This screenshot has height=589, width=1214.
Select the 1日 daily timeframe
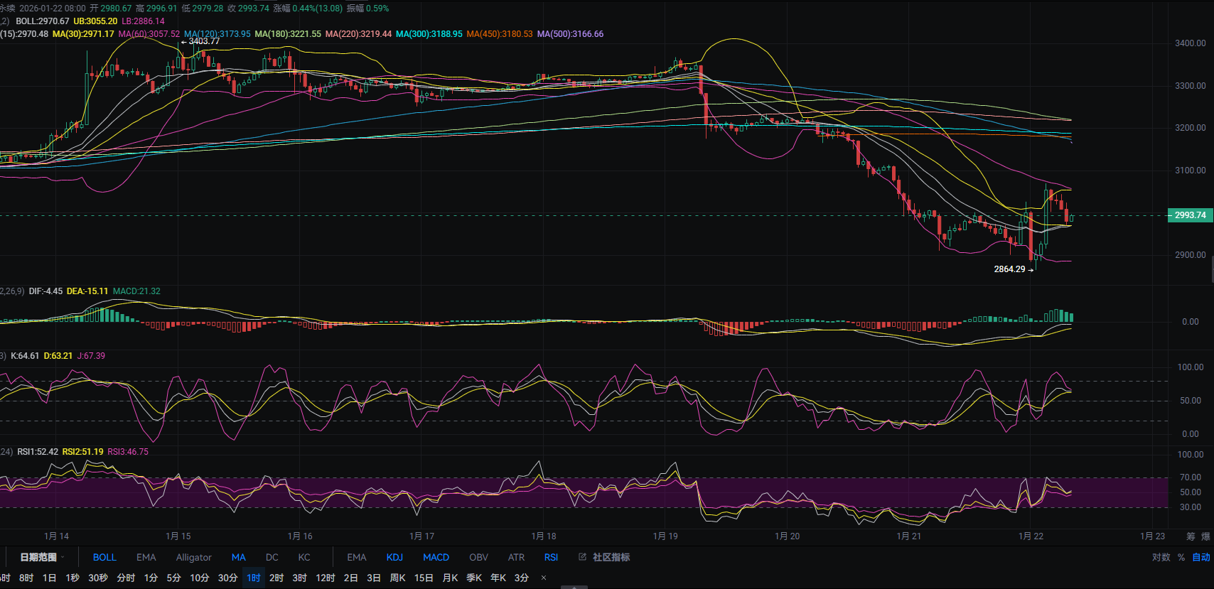coord(49,578)
